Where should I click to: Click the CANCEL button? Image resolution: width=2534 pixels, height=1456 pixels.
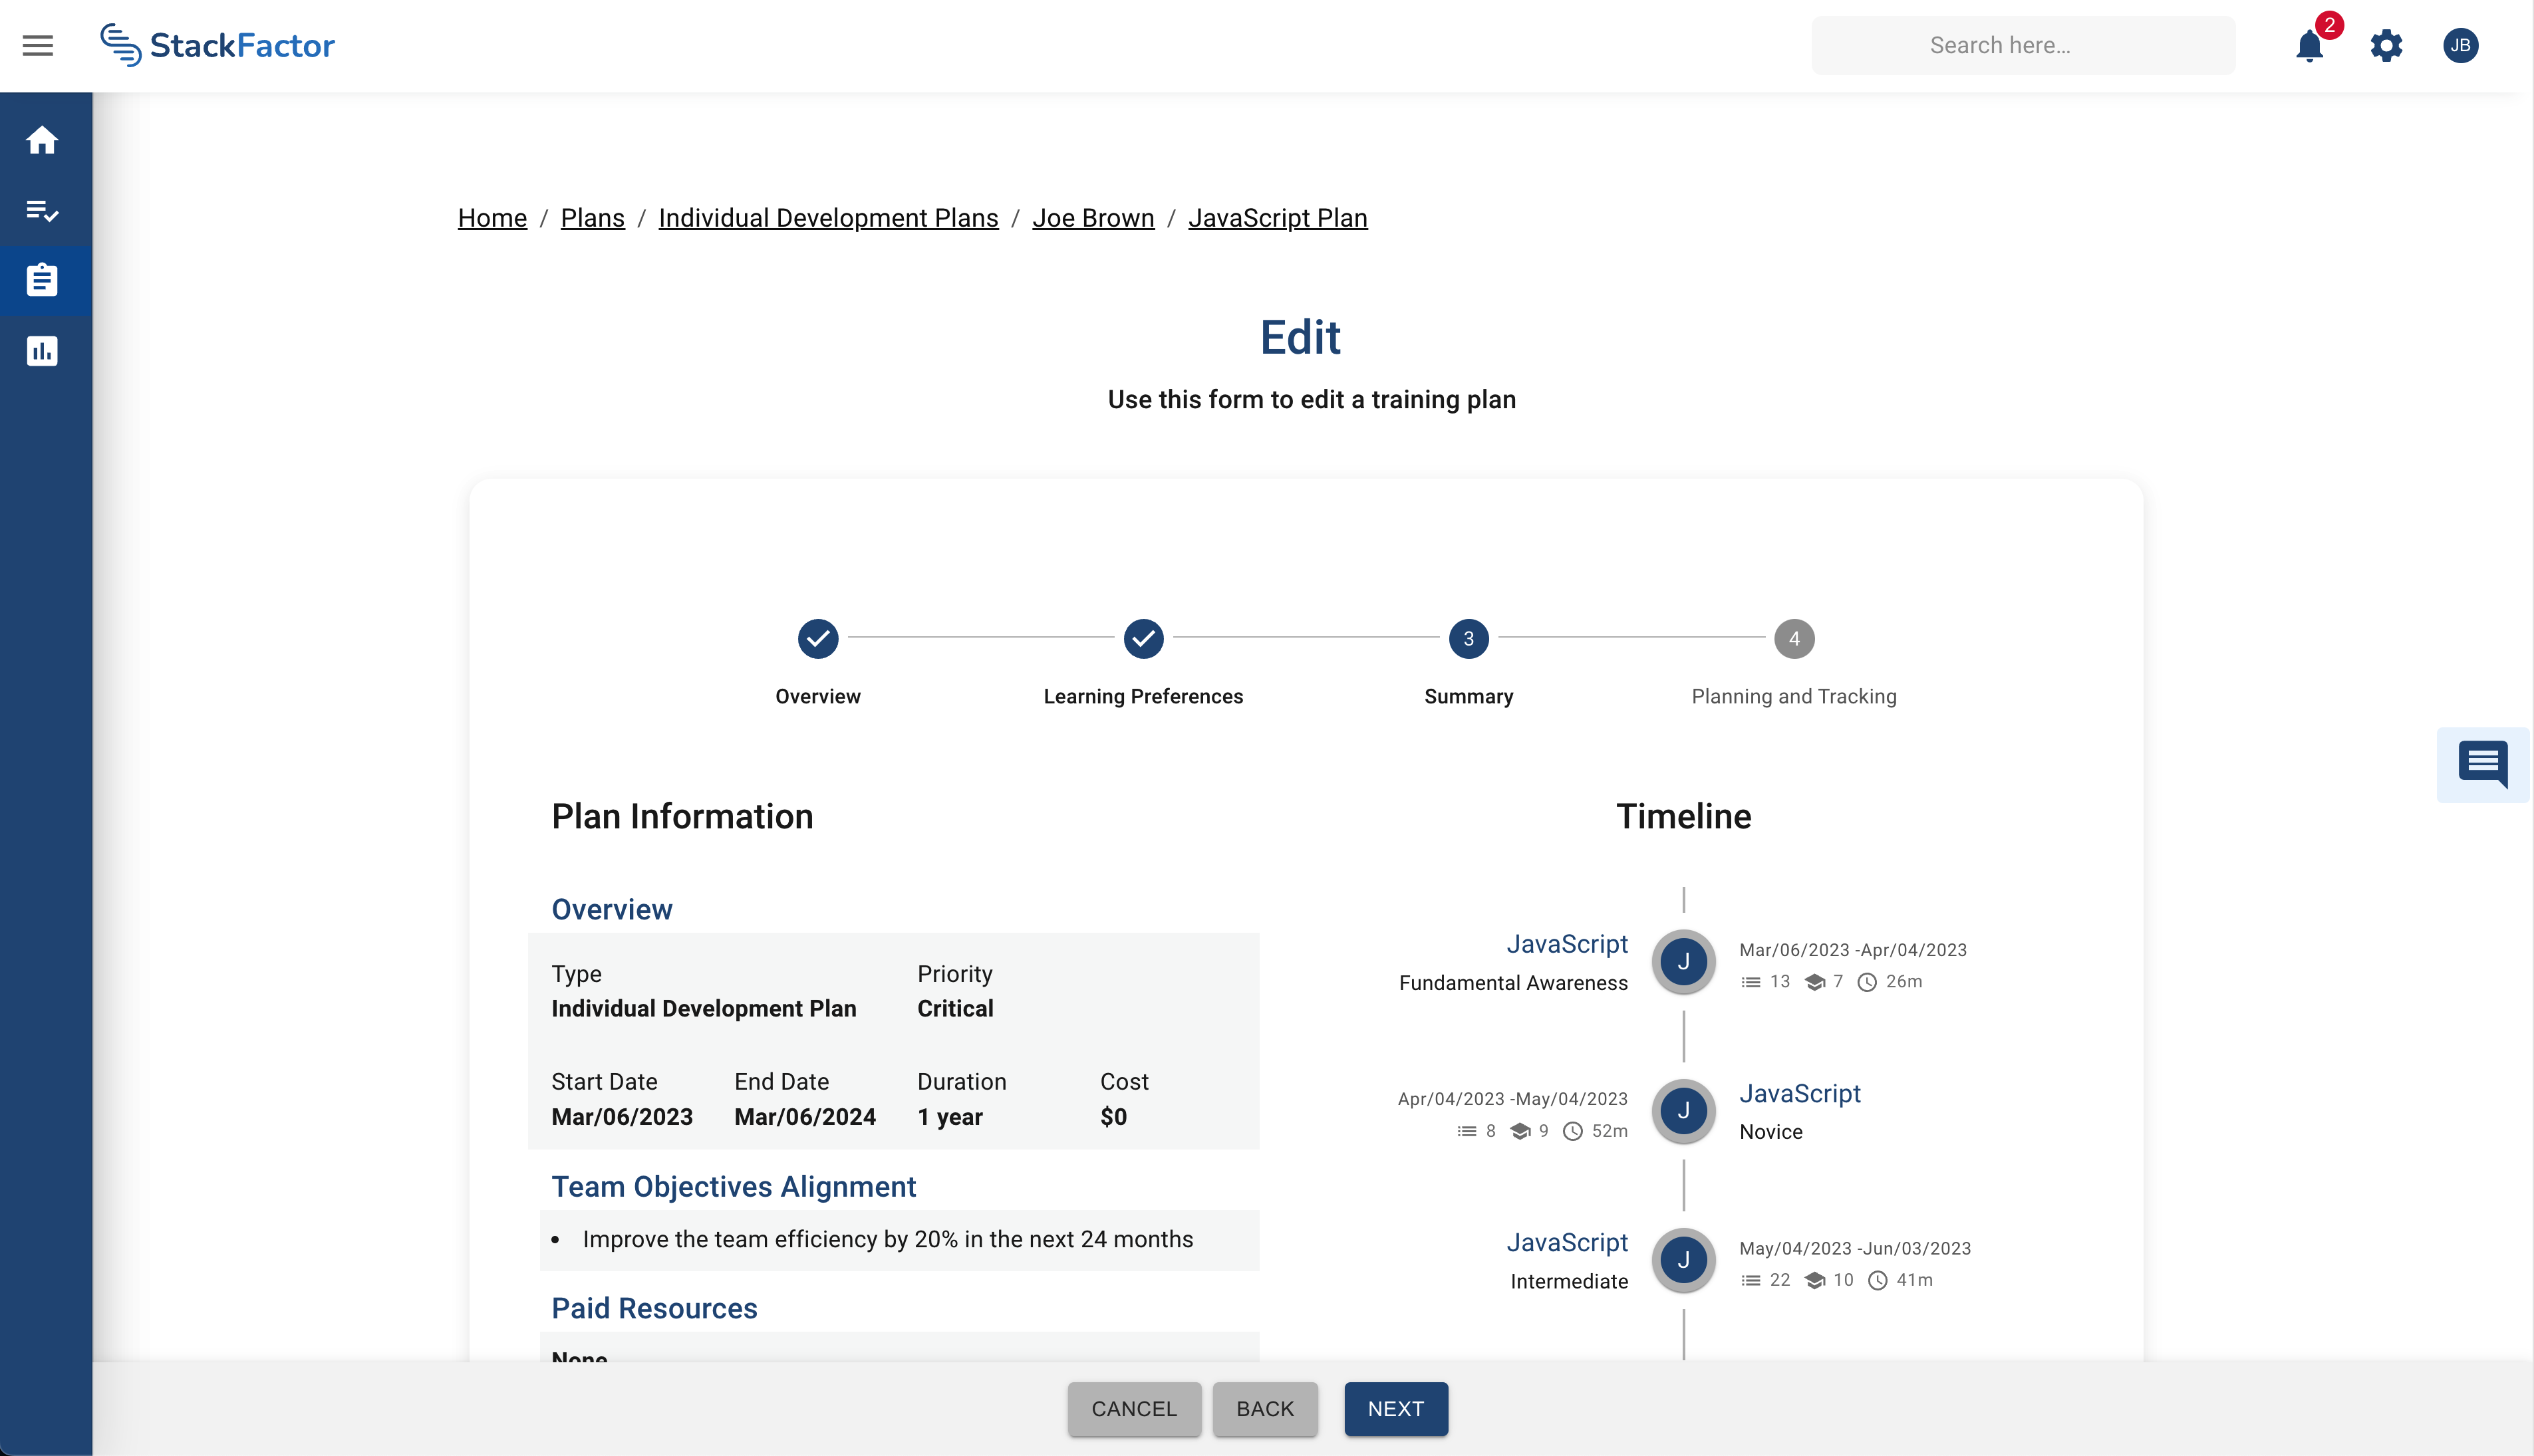pyautogui.click(x=1133, y=1409)
